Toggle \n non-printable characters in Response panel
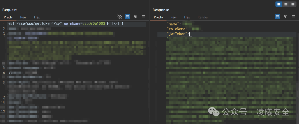 (x=286, y=17)
